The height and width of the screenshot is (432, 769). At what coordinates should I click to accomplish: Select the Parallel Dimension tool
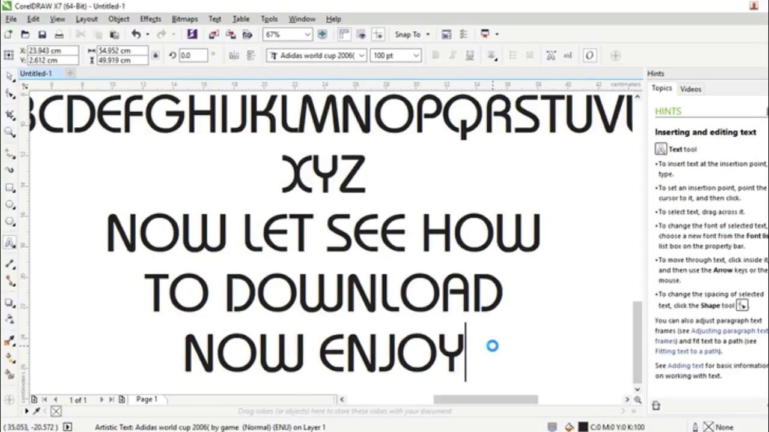(10, 263)
